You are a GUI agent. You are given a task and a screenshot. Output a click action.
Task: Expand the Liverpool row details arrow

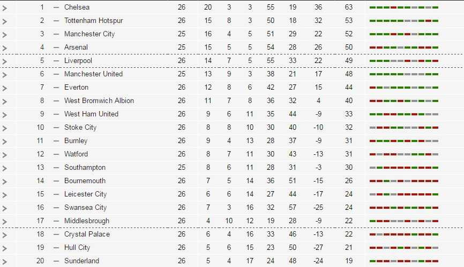point(5,61)
